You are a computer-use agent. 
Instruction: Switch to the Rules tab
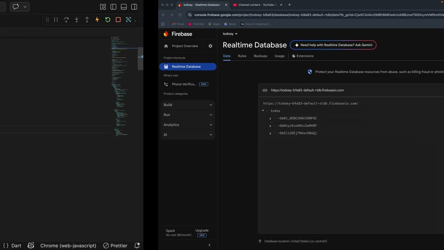coord(242,56)
